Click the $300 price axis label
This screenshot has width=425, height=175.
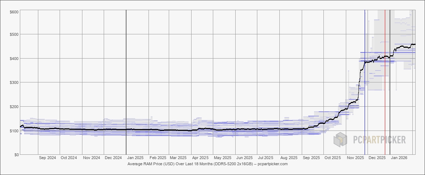click(14, 82)
